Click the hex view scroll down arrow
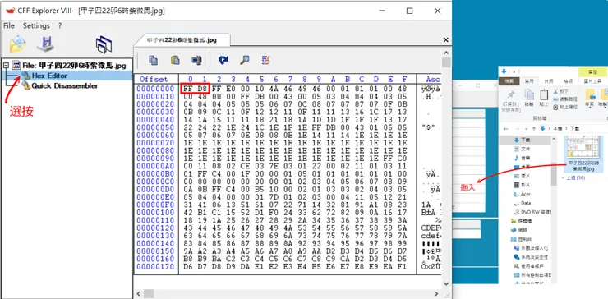This screenshot has height=299, width=608. (x=446, y=283)
